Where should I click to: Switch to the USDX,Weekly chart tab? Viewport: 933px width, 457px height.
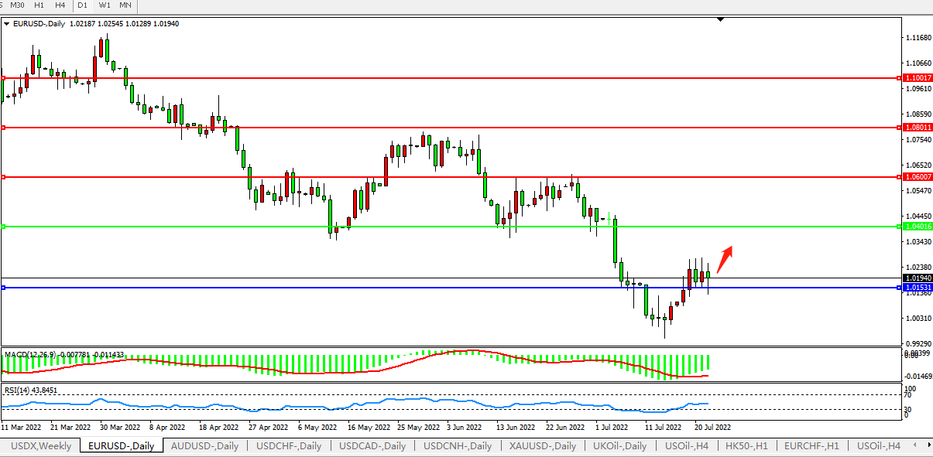(x=40, y=446)
